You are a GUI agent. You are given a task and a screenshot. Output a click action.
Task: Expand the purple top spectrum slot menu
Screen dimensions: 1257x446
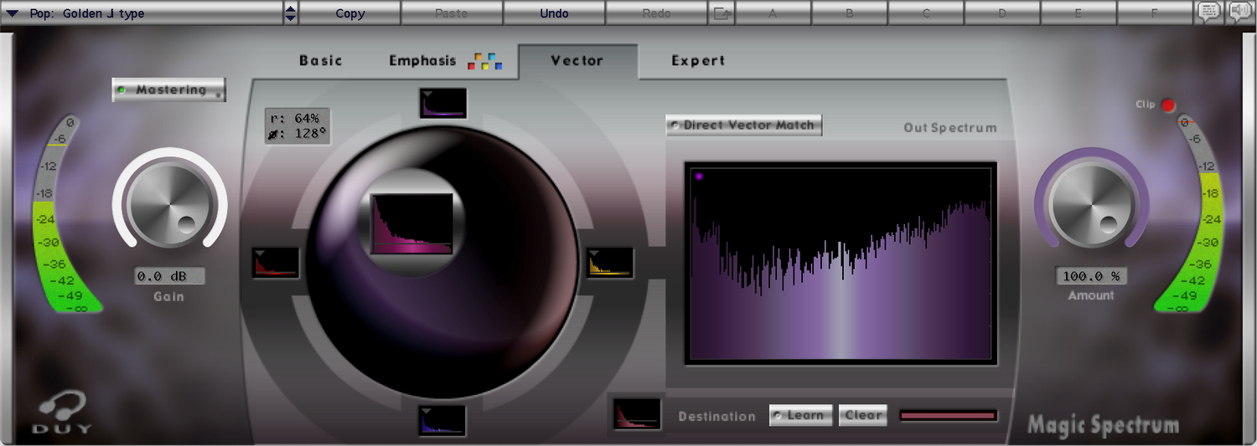(427, 94)
